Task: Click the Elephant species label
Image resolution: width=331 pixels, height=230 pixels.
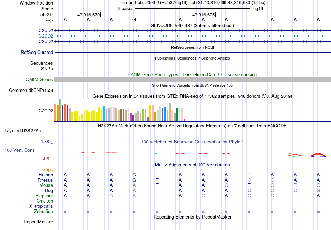Action: pos(44,196)
